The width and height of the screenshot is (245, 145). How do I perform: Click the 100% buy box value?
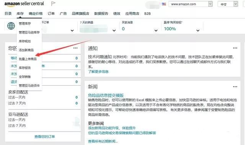pyautogui.click(x=170, y=29)
